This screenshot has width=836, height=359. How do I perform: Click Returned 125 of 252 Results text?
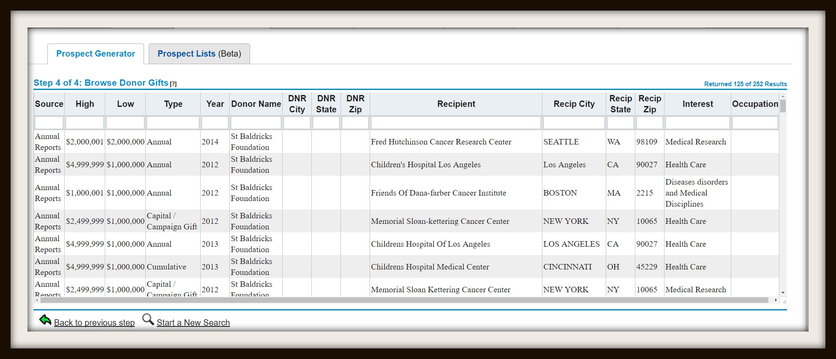(x=745, y=84)
